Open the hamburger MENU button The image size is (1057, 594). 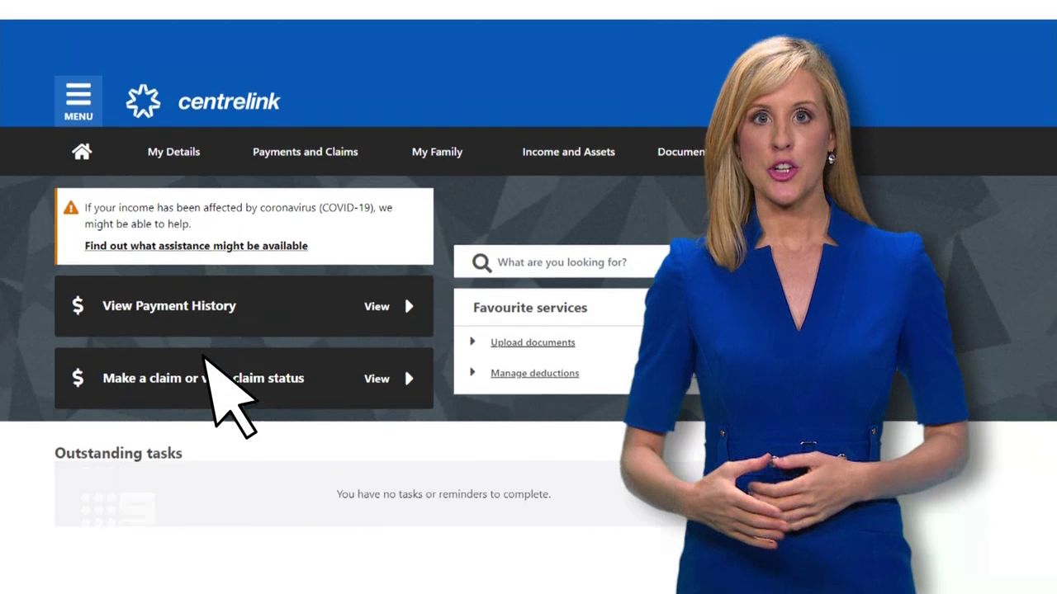pos(78,101)
